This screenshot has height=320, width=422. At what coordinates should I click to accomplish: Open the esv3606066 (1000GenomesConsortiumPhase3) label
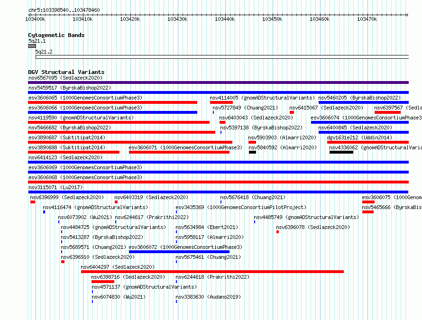(85, 108)
